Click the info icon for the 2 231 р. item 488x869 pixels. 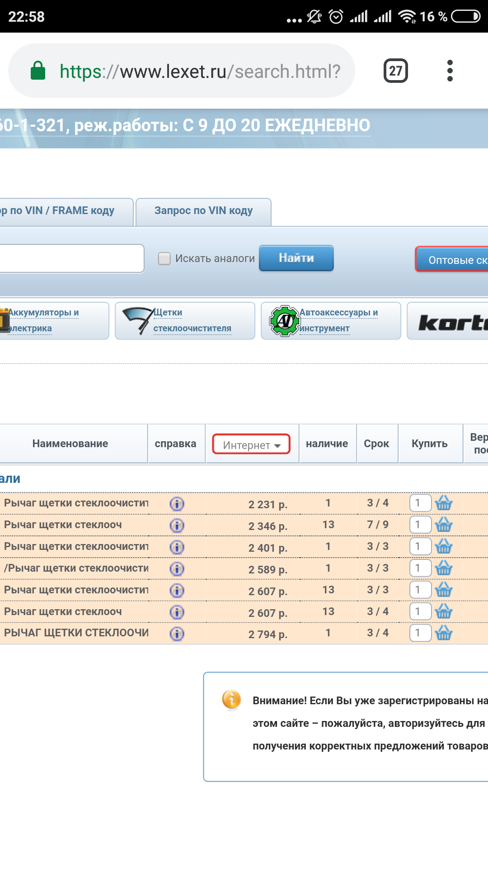coord(177,504)
